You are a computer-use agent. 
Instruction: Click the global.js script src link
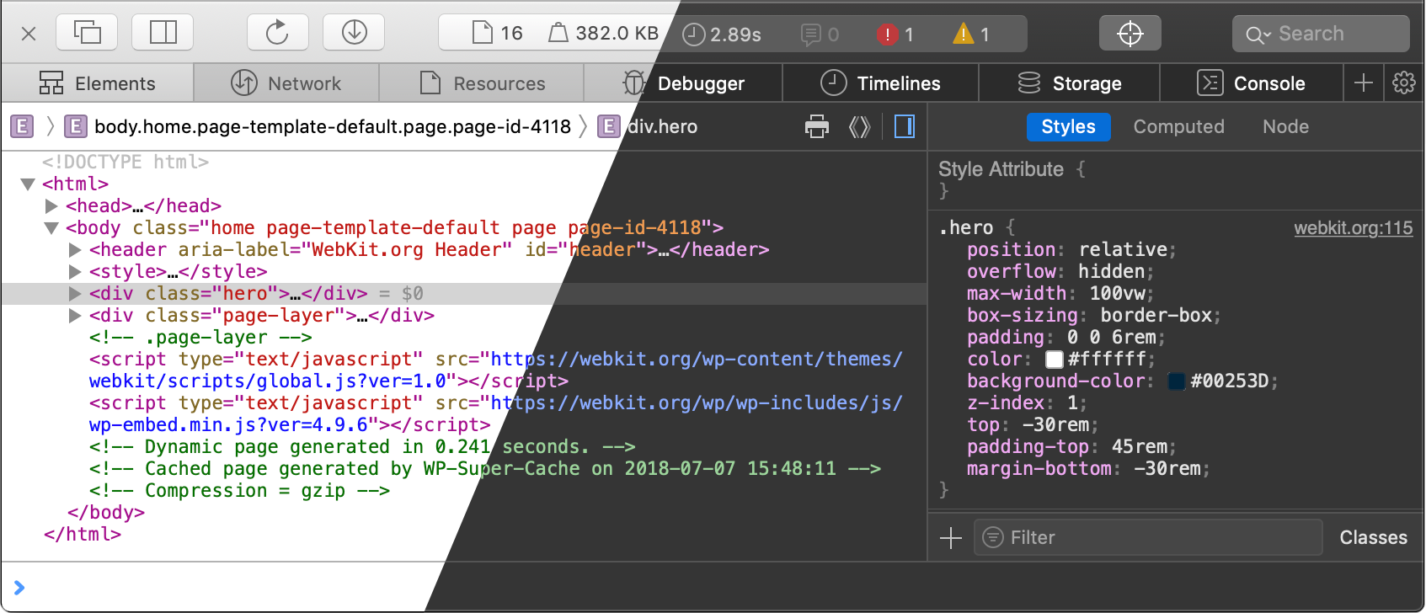[x=496, y=370]
